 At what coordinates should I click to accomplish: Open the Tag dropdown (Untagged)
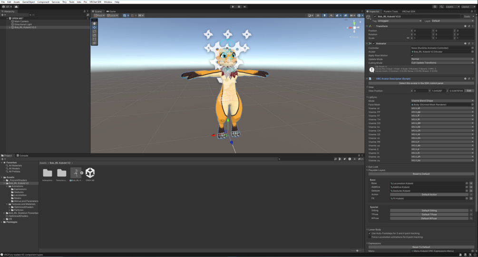(400, 21)
